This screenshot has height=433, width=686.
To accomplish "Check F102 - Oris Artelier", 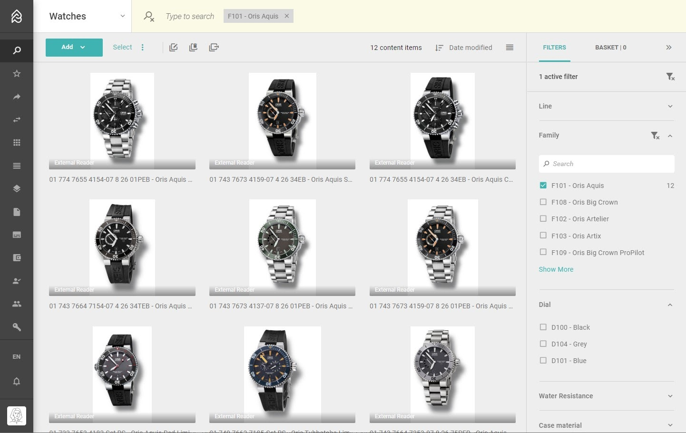I will point(543,218).
